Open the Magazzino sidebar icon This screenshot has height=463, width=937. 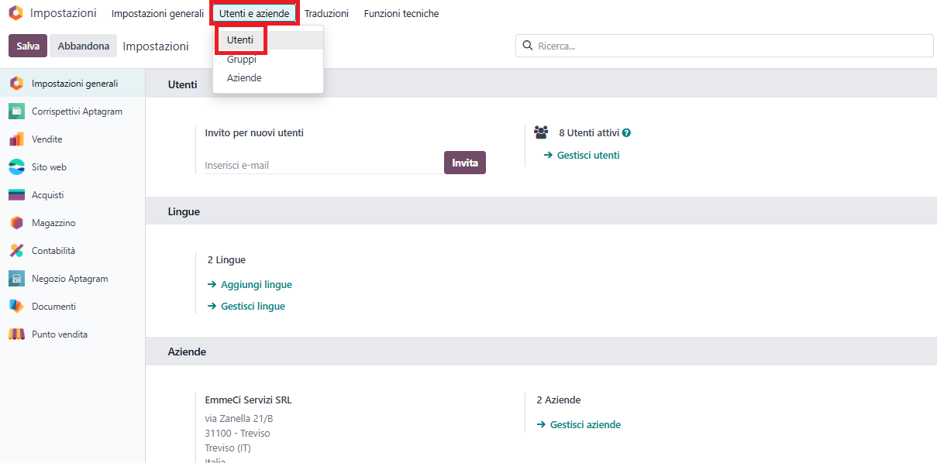click(16, 223)
